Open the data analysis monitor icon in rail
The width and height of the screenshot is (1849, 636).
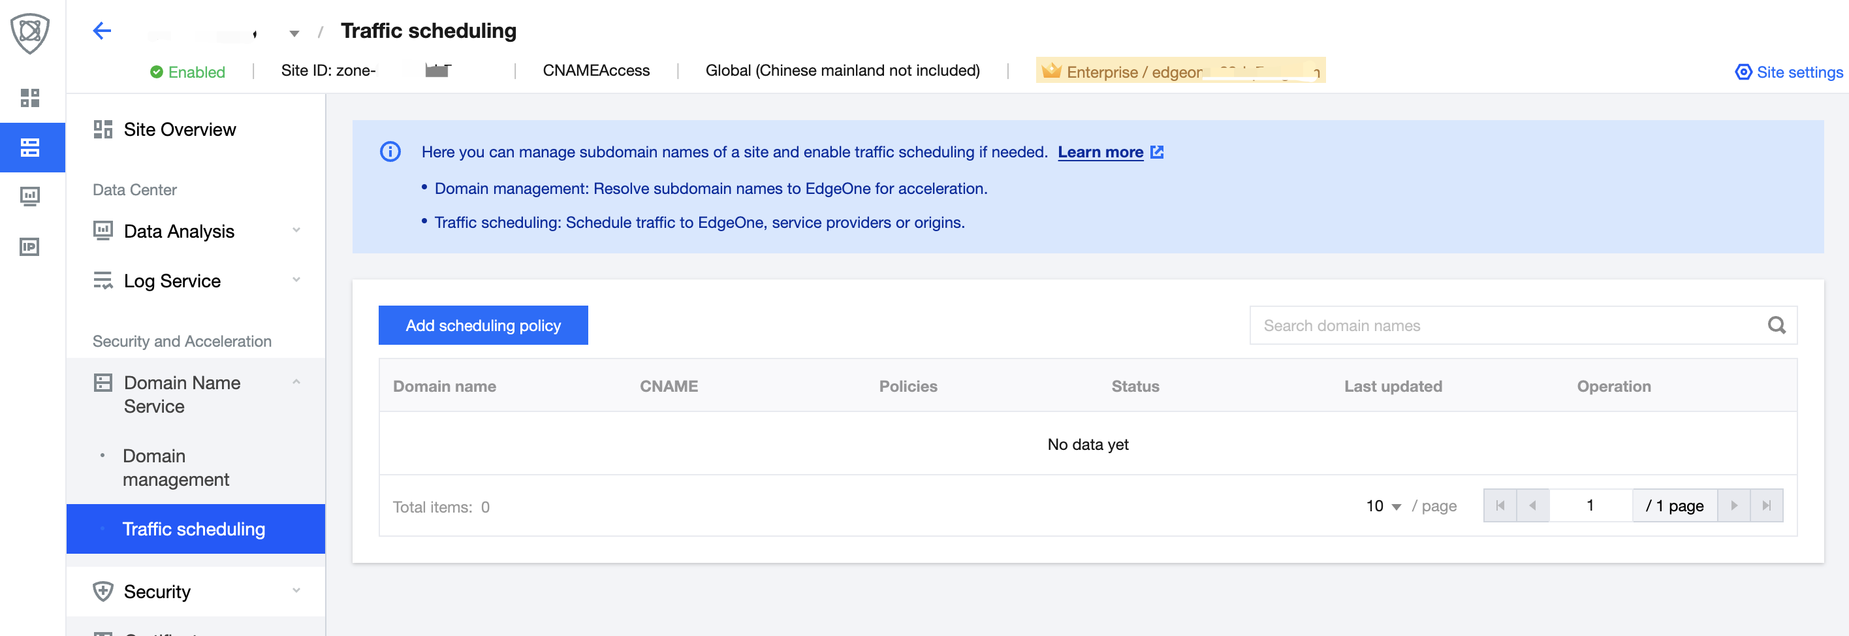[x=30, y=196]
